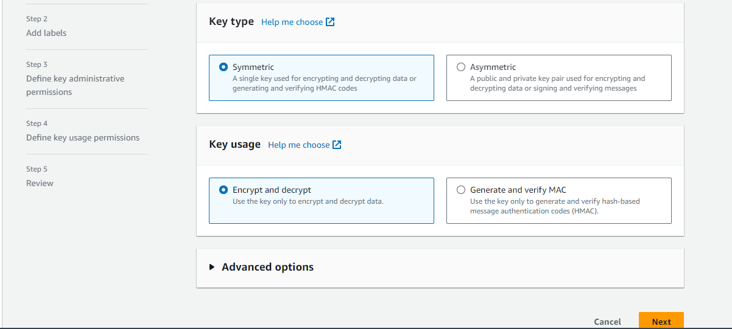
Task: Open Key type Help me choose link
Action: pos(292,22)
